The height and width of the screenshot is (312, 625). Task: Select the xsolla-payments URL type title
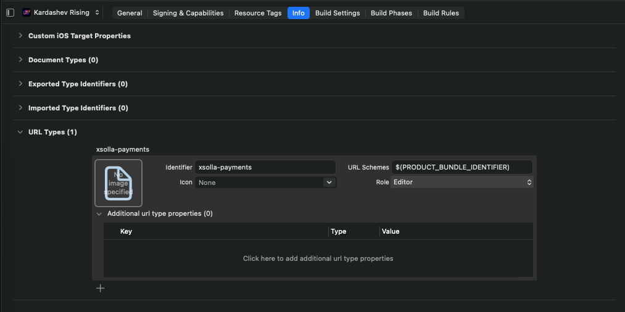(123, 149)
